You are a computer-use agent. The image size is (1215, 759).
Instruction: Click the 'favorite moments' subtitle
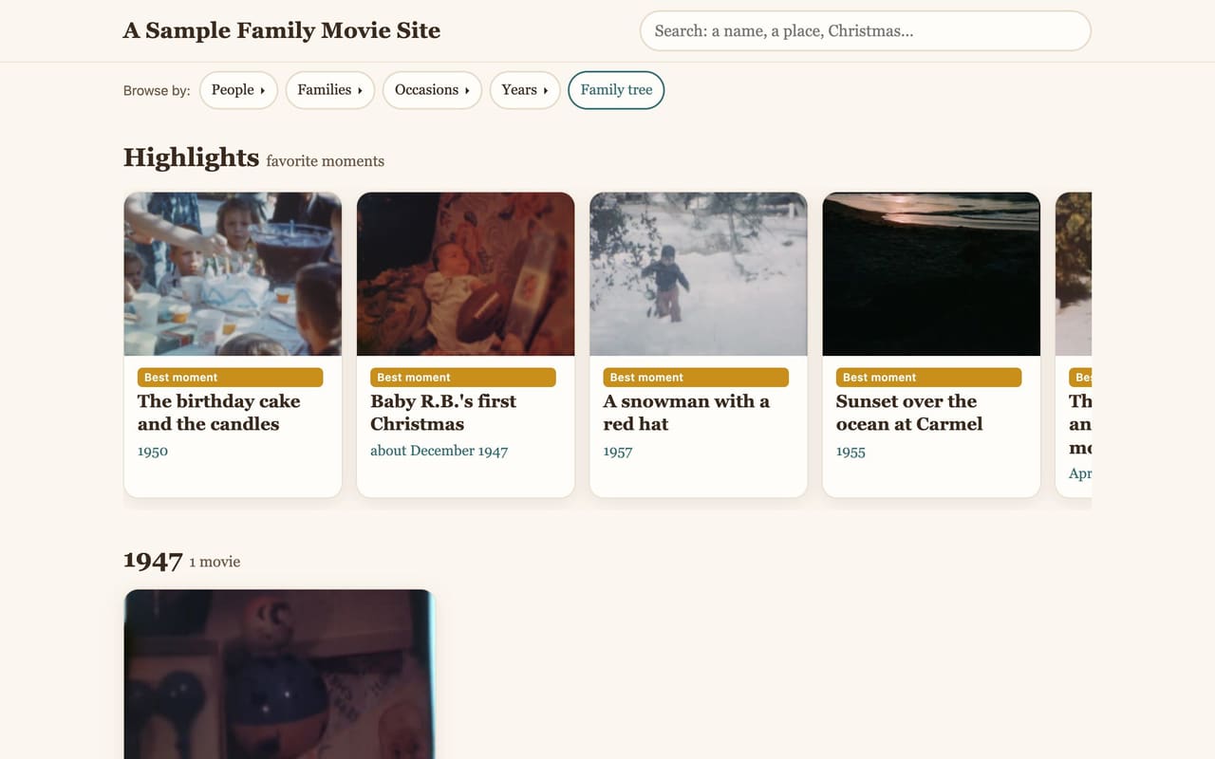326,161
